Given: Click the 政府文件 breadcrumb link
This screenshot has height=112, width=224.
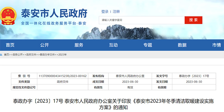Looking at the screenshot, I should click(x=31, y=55).
